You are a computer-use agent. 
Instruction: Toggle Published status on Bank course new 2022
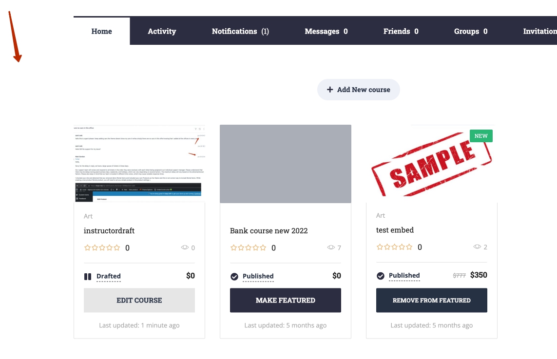pyautogui.click(x=258, y=276)
